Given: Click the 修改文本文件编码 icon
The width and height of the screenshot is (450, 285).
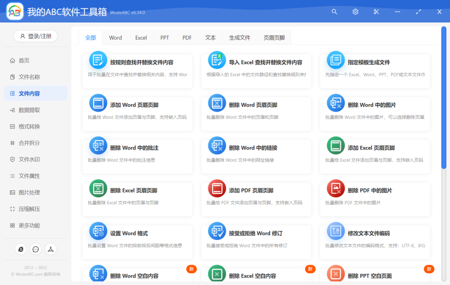Looking at the screenshot, I should coord(336,231).
